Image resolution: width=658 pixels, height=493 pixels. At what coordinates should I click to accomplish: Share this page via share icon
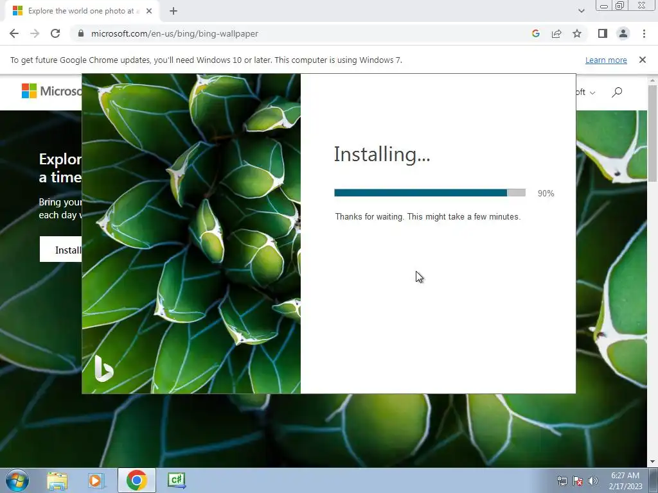(556, 33)
